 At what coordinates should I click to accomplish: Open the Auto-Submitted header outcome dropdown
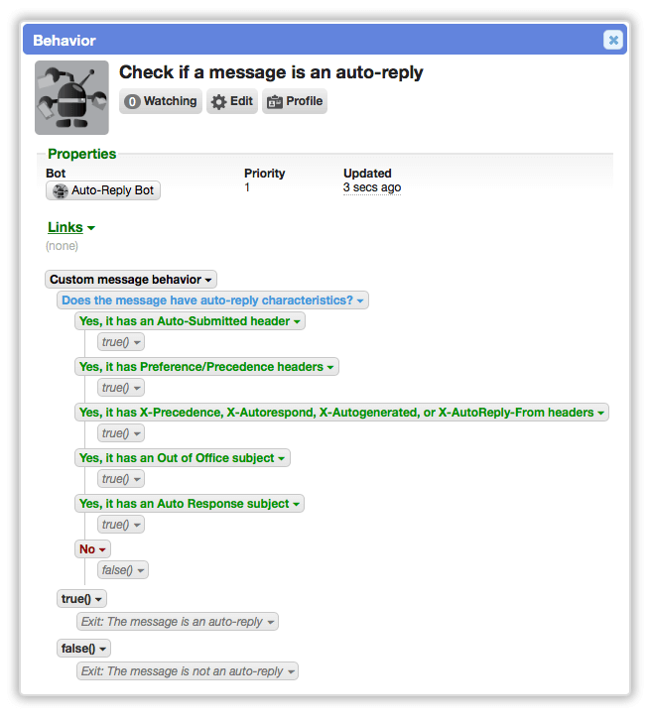click(190, 321)
